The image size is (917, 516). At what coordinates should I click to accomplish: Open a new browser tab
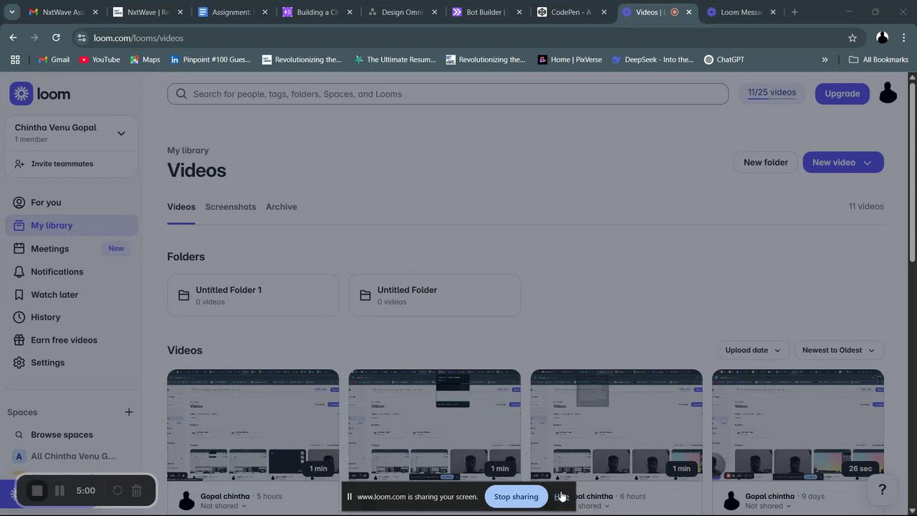[x=794, y=12]
